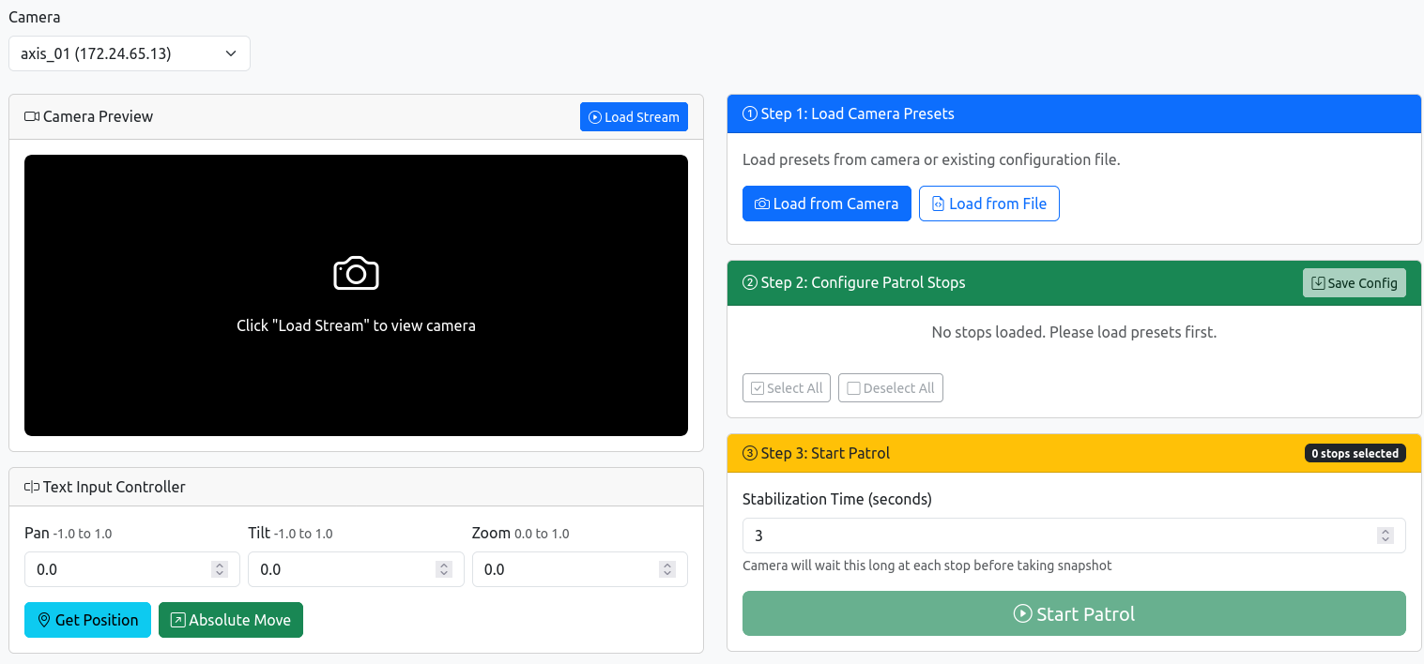The image size is (1424, 664).
Task: Click the Load from File button
Action: click(x=989, y=204)
